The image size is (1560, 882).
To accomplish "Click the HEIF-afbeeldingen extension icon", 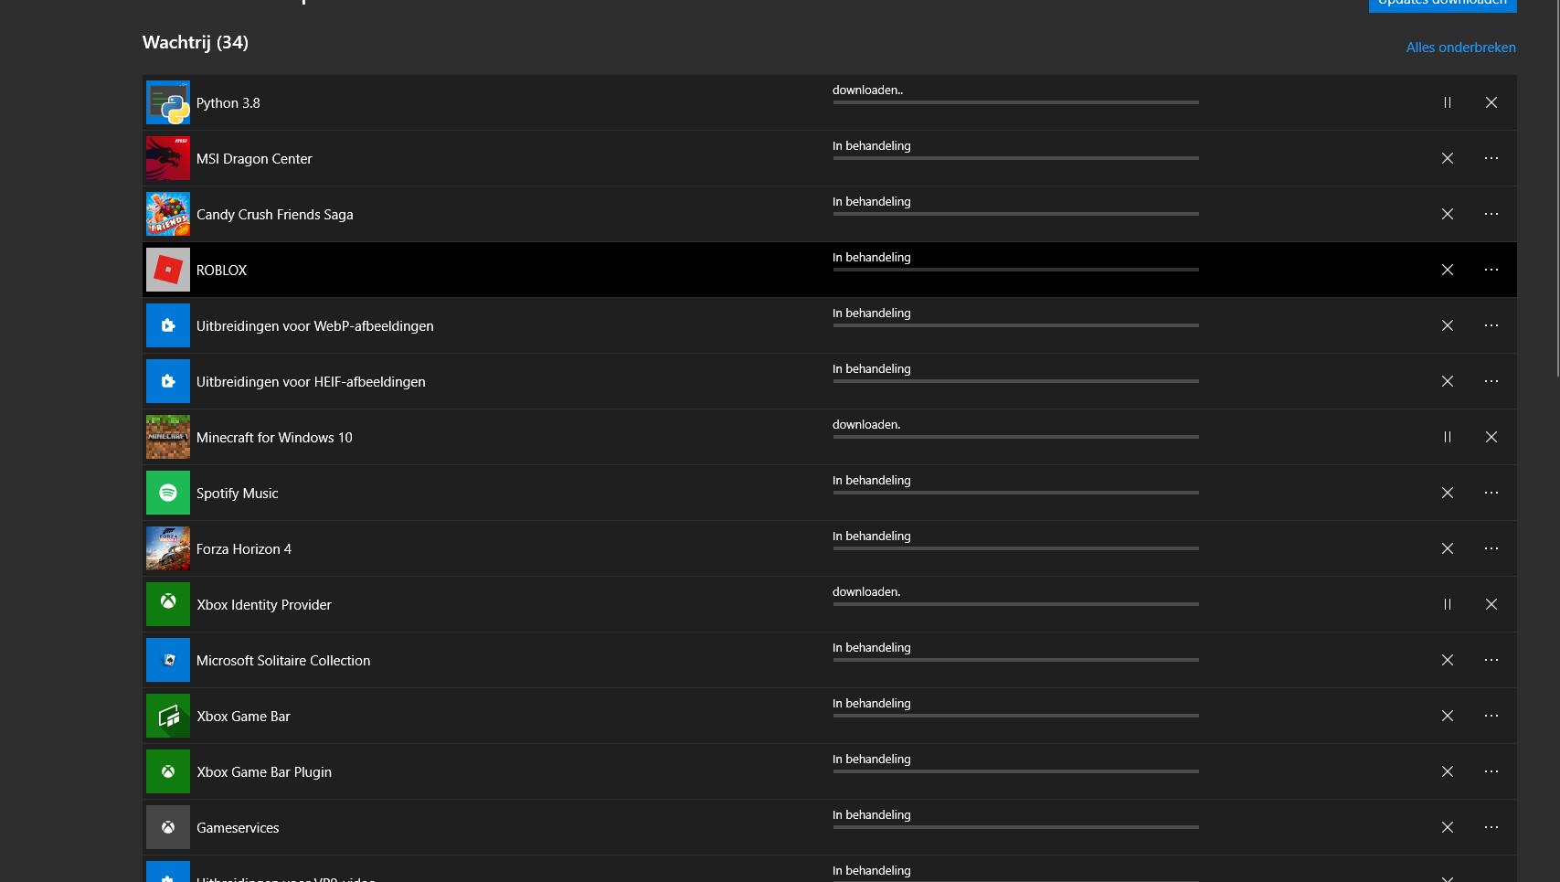I will tap(168, 381).
